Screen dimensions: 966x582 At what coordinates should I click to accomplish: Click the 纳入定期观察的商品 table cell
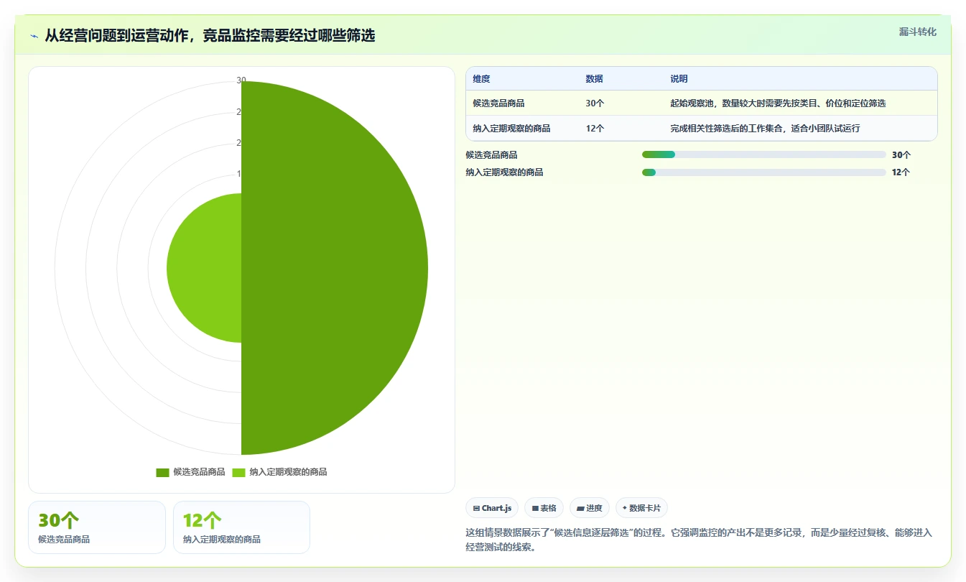[511, 128]
